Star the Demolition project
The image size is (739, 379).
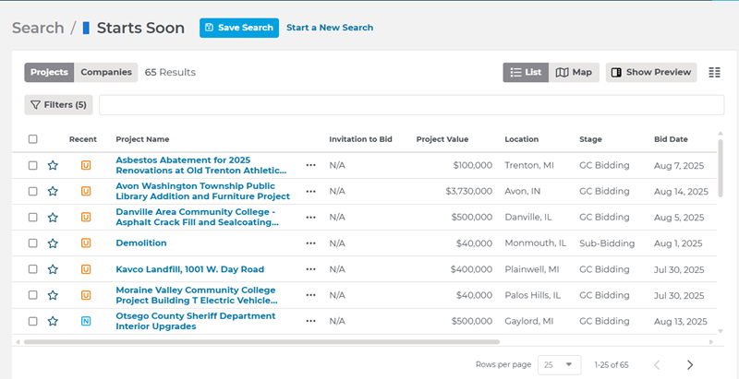pyautogui.click(x=53, y=243)
